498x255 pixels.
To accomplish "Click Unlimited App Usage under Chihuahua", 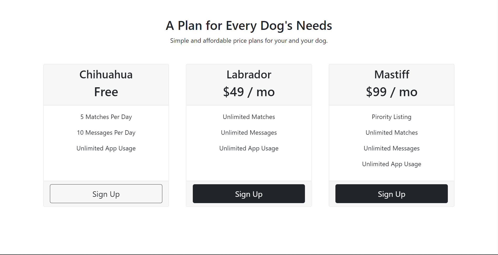I will pyautogui.click(x=106, y=148).
